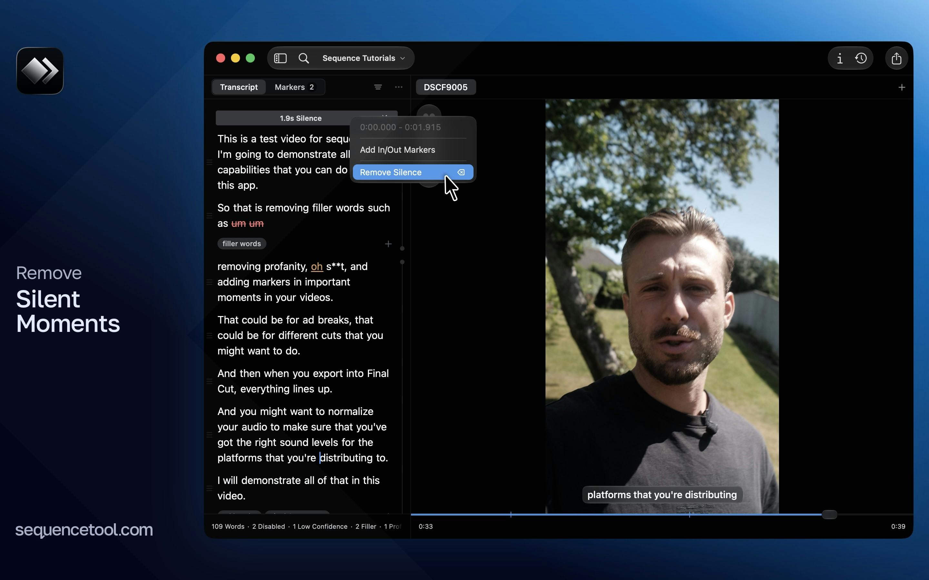Screen dimensions: 929x580
Task: Click the share export icon
Action: tap(896, 58)
